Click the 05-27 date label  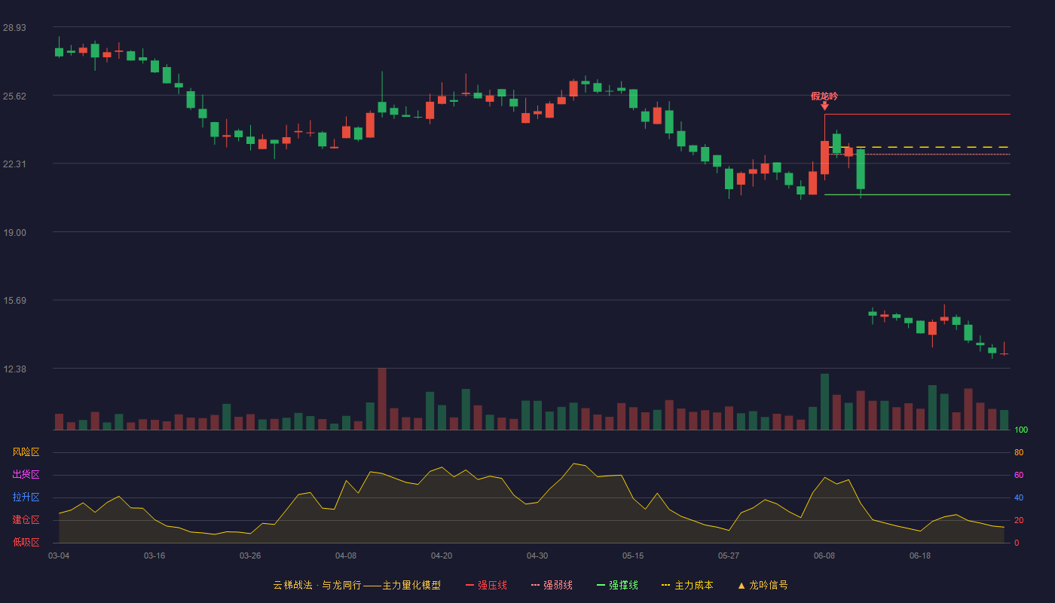(729, 556)
